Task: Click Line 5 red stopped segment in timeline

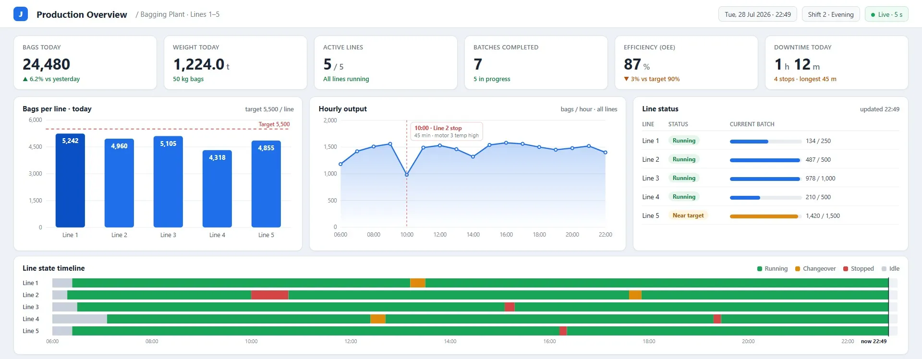Action: [563, 331]
